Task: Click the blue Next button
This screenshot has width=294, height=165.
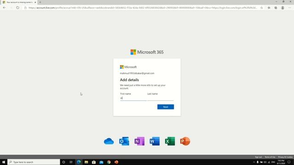Action: tap(165, 107)
